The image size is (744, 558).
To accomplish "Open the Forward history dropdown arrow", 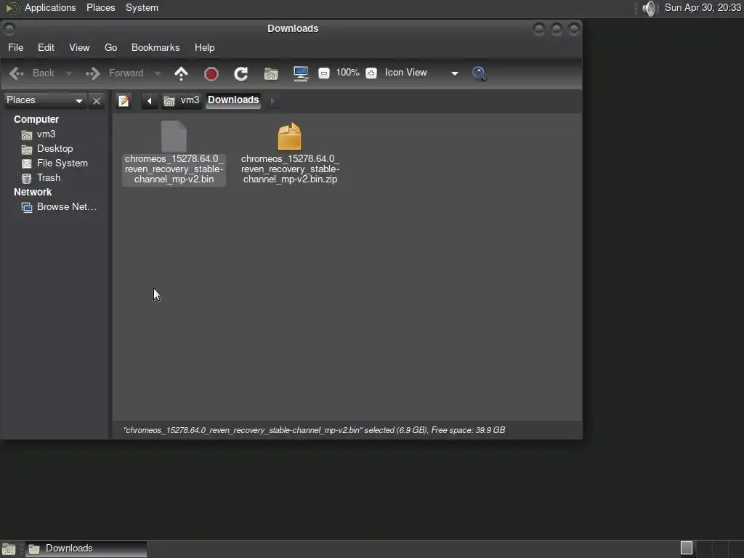I will click(158, 73).
